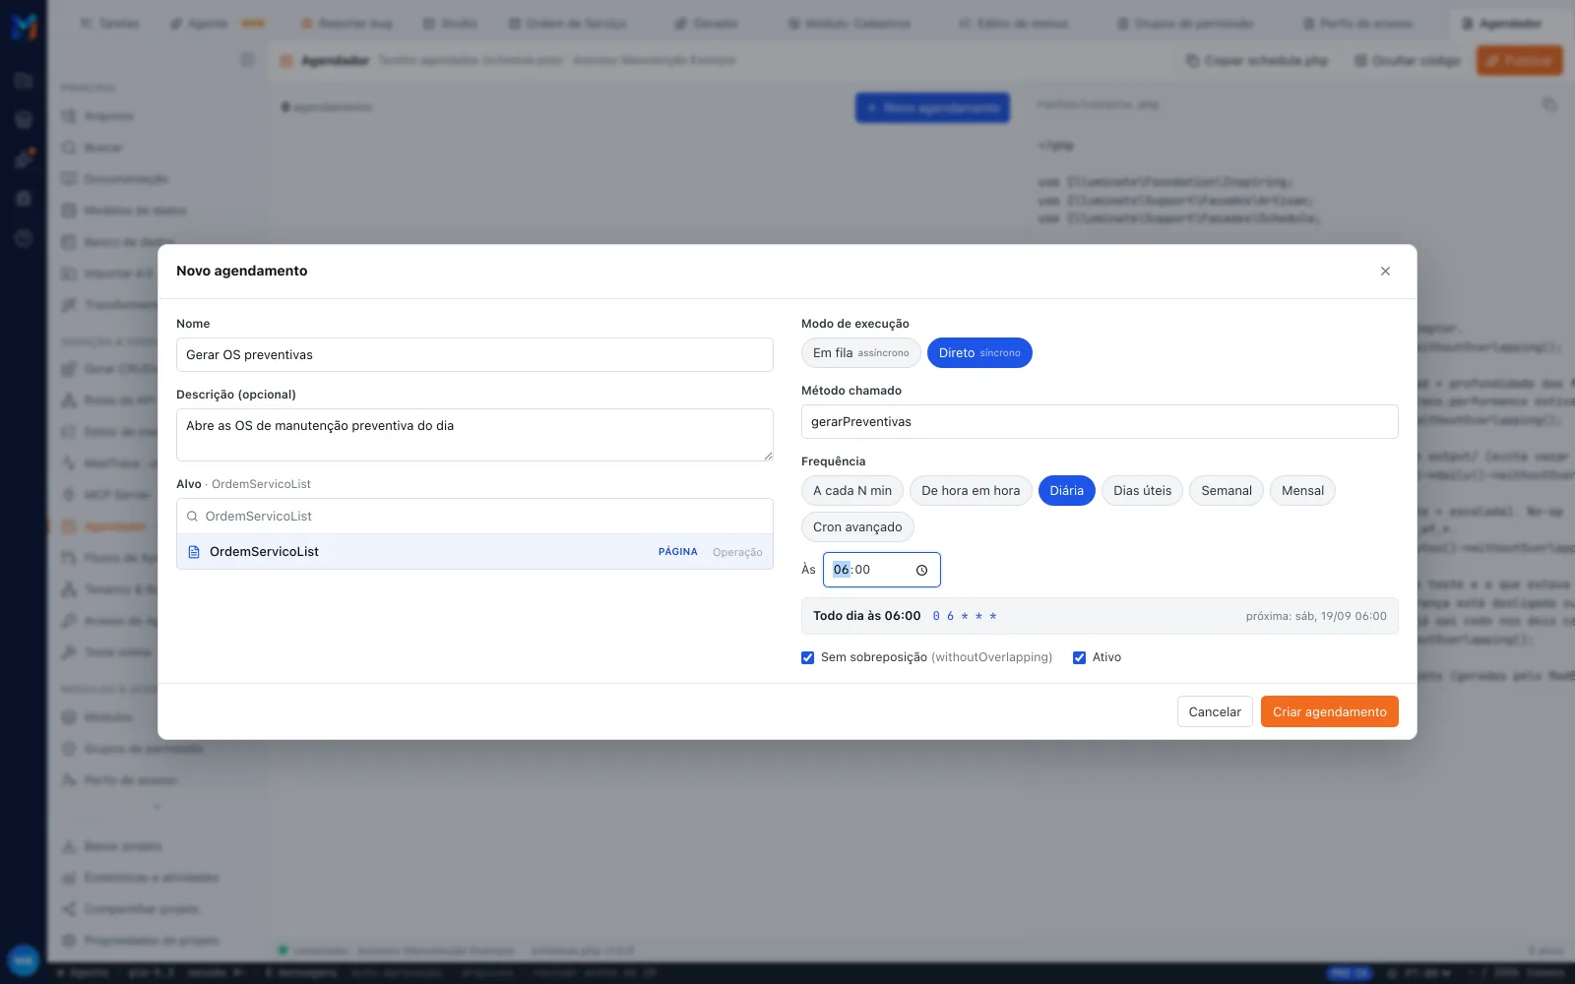Image resolution: width=1575 pixels, height=984 pixels.
Task: Click the Operação label on result row
Action: coord(737,552)
